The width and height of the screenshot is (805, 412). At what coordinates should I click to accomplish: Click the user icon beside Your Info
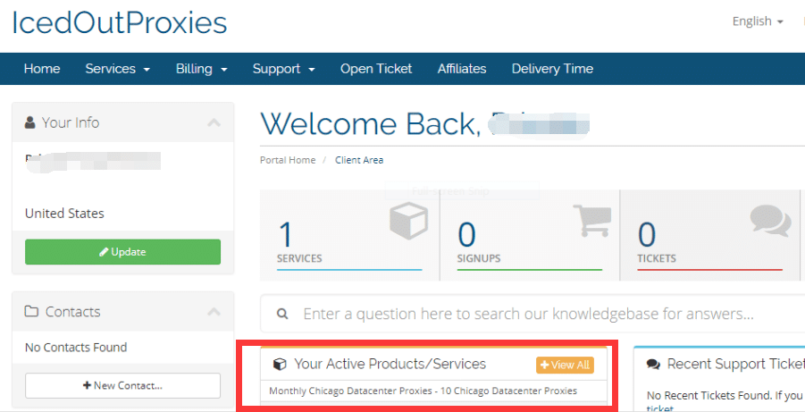[30, 122]
